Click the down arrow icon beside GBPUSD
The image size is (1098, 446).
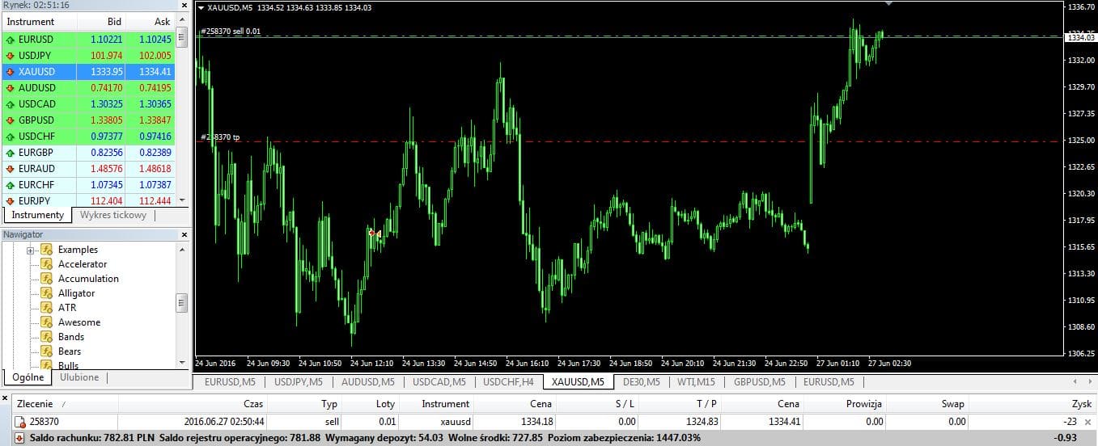click(10, 120)
